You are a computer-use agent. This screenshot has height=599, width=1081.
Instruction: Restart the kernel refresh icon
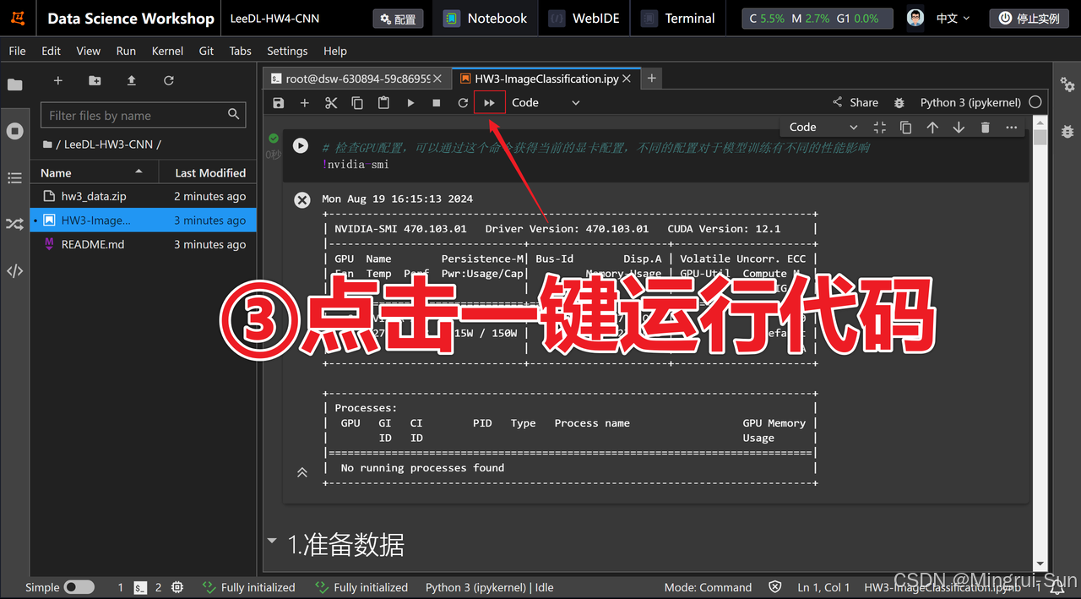point(463,103)
